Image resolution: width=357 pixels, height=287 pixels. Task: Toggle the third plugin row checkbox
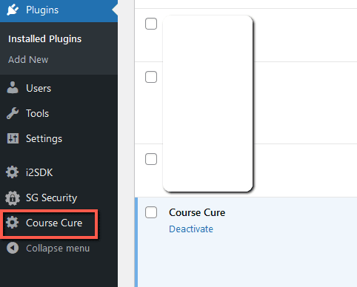click(x=151, y=159)
